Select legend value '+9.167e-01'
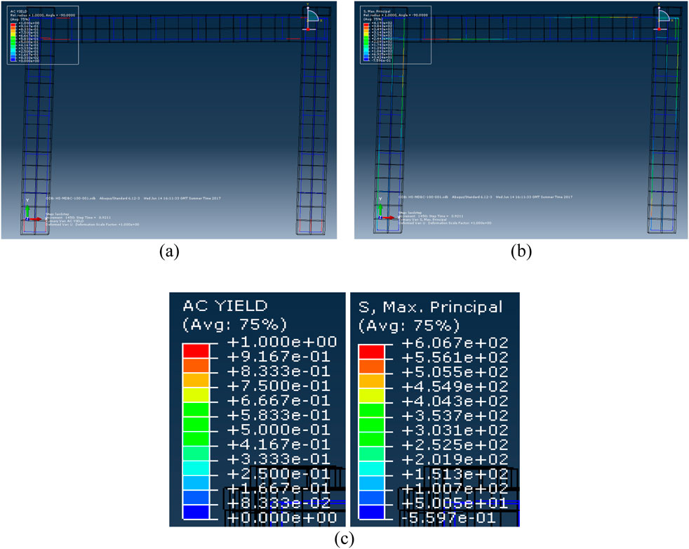This screenshot has width=689, height=549. coord(278,357)
